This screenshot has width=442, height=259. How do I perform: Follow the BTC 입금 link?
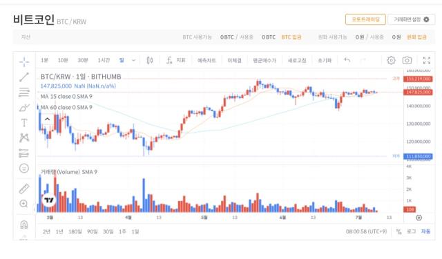(x=291, y=37)
